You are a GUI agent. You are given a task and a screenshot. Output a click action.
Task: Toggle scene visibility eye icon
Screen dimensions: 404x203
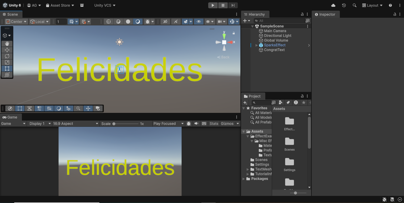pos(199,22)
